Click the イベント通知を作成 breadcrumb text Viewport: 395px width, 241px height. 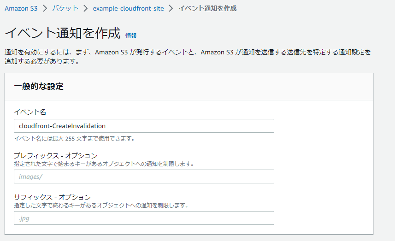point(207,8)
